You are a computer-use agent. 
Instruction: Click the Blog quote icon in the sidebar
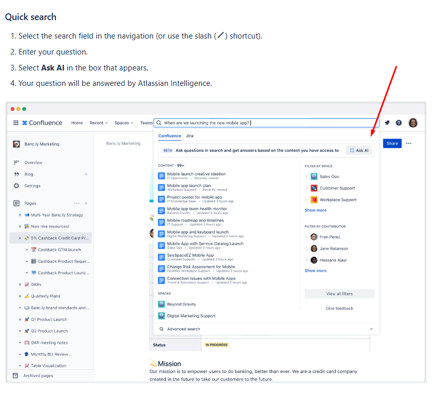click(16, 174)
